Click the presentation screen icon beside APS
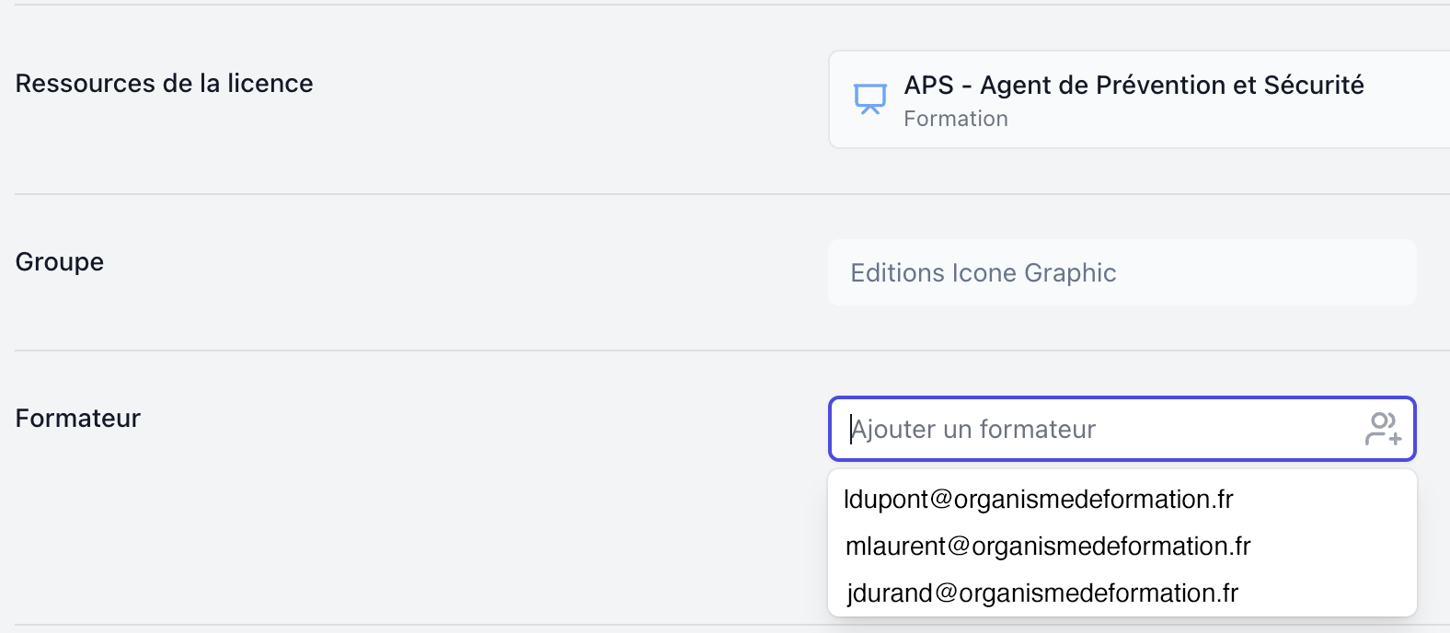 click(x=869, y=98)
